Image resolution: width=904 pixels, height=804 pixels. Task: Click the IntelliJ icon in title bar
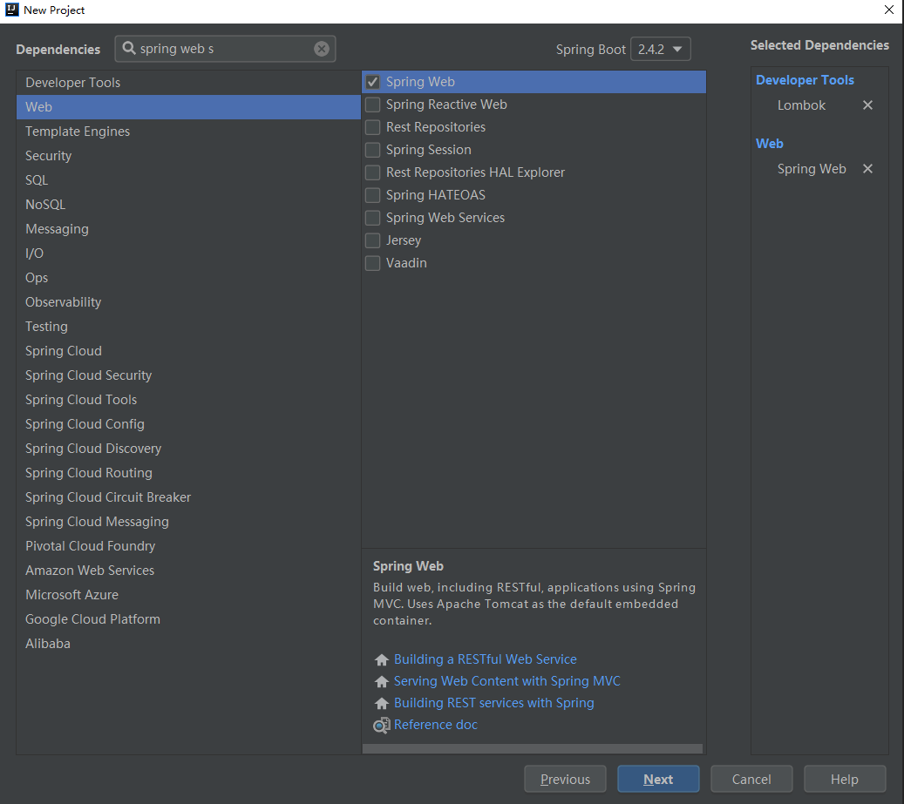point(11,10)
